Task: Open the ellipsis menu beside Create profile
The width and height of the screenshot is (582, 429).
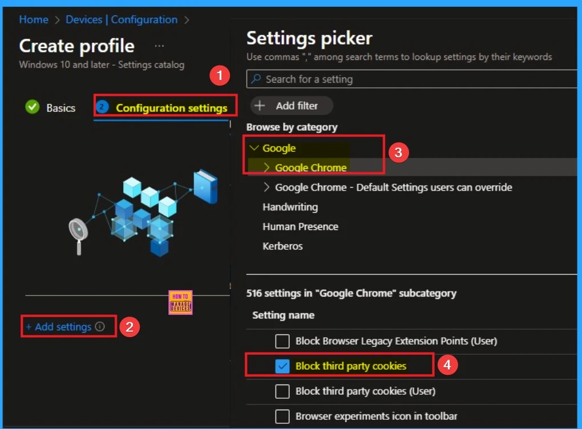Action: point(159,46)
